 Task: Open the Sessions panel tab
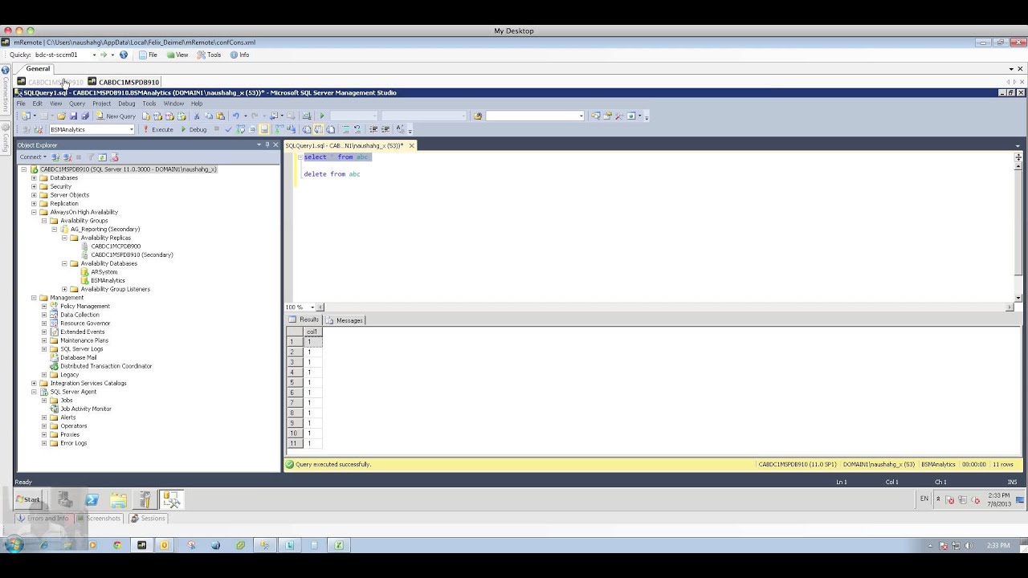tap(148, 518)
